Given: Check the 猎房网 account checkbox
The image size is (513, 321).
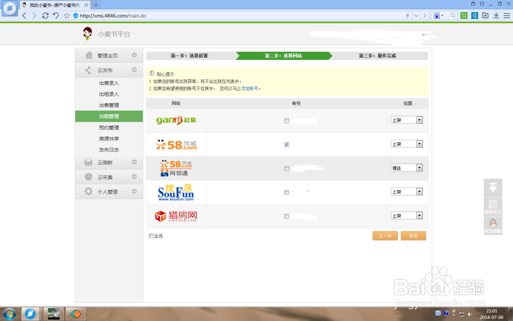Looking at the screenshot, I should pos(287,216).
